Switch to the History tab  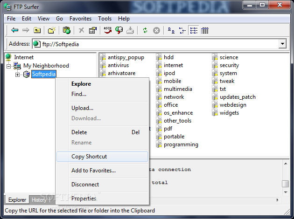(x=39, y=200)
